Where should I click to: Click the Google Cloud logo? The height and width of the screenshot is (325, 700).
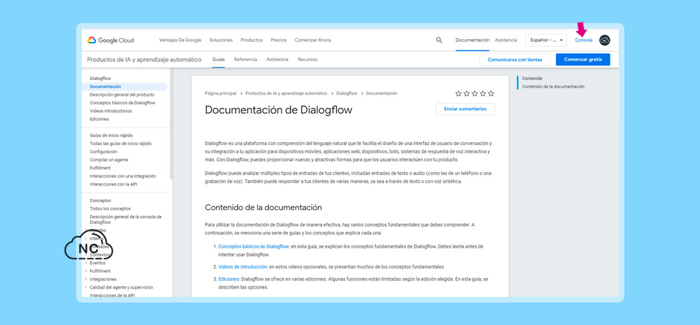[x=110, y=40]
